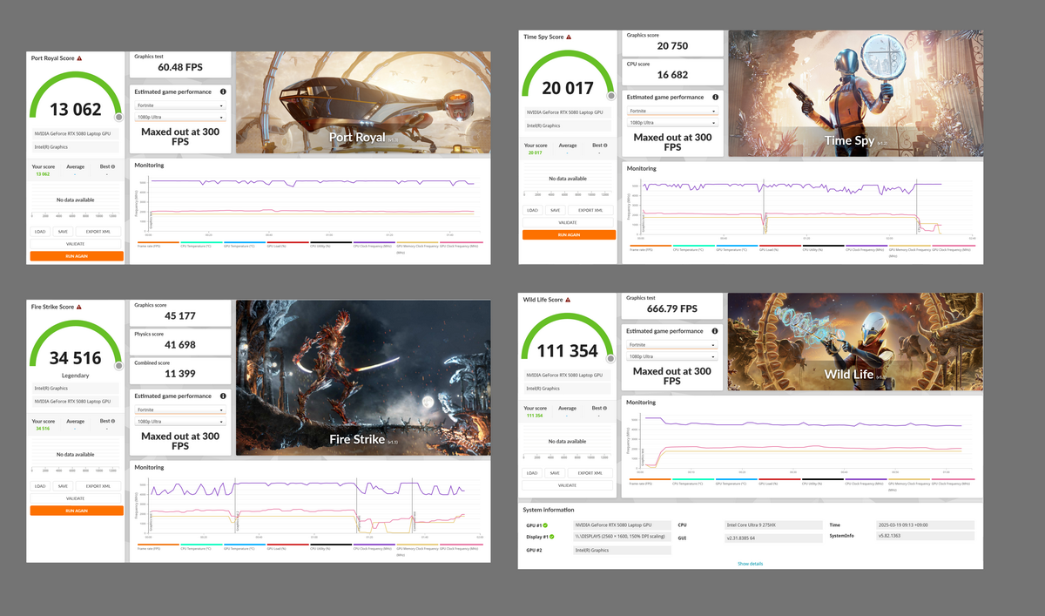Image resolution: width=1045 pixels, height=616 pixels.
Task: Click warning icon beside Fire Strike Score
Action: pos(79,307)
